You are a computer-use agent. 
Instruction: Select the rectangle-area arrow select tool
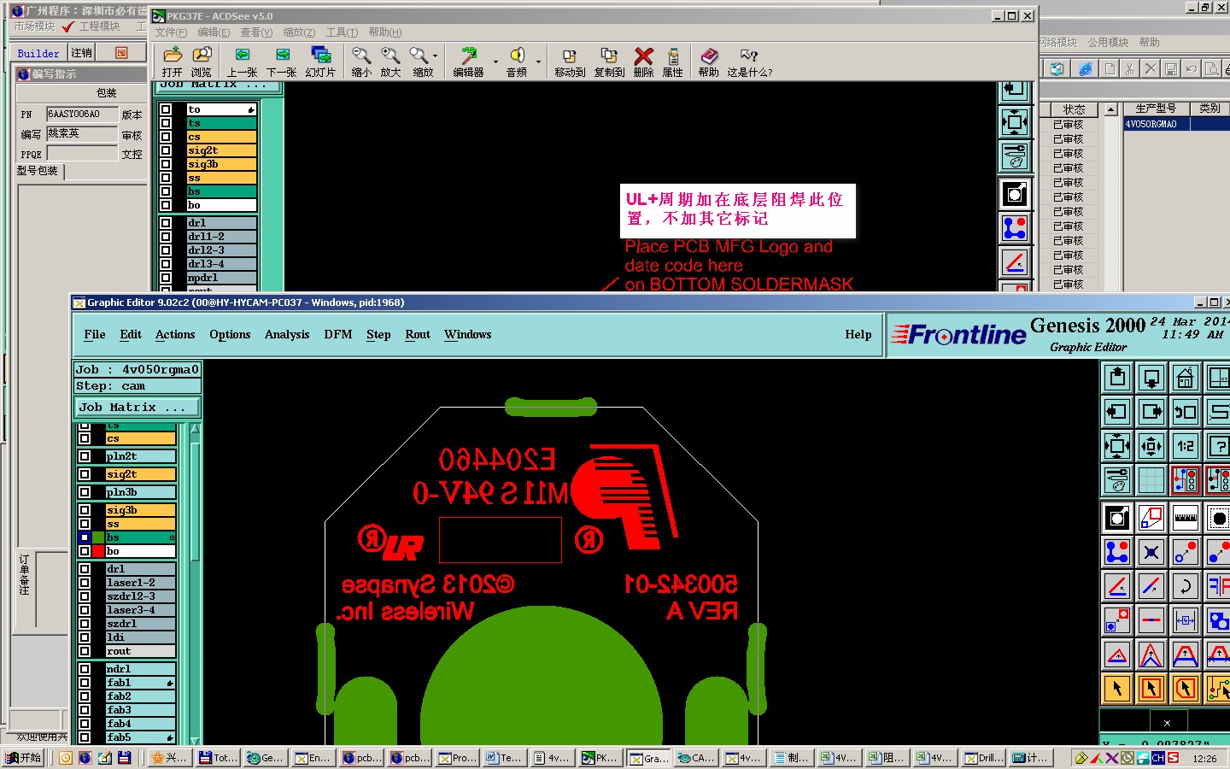pos(1151,688)
